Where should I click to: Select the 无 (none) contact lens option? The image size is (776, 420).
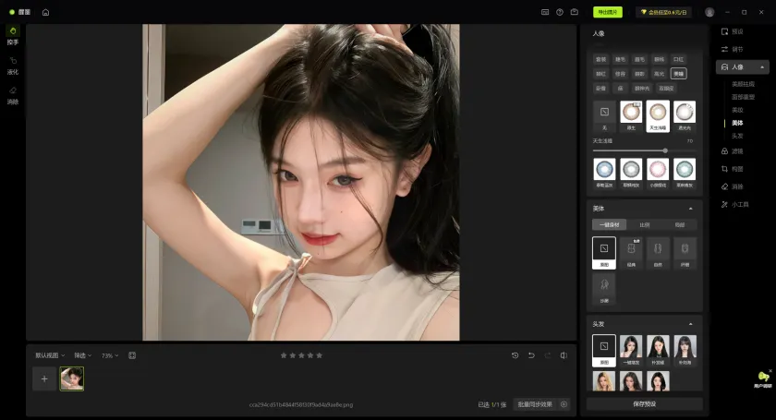click(x=604, y=116)
